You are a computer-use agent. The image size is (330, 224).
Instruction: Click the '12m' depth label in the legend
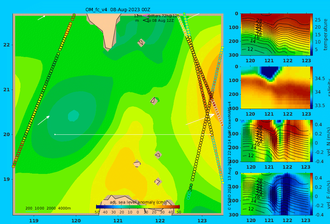[x=138, y=16]
